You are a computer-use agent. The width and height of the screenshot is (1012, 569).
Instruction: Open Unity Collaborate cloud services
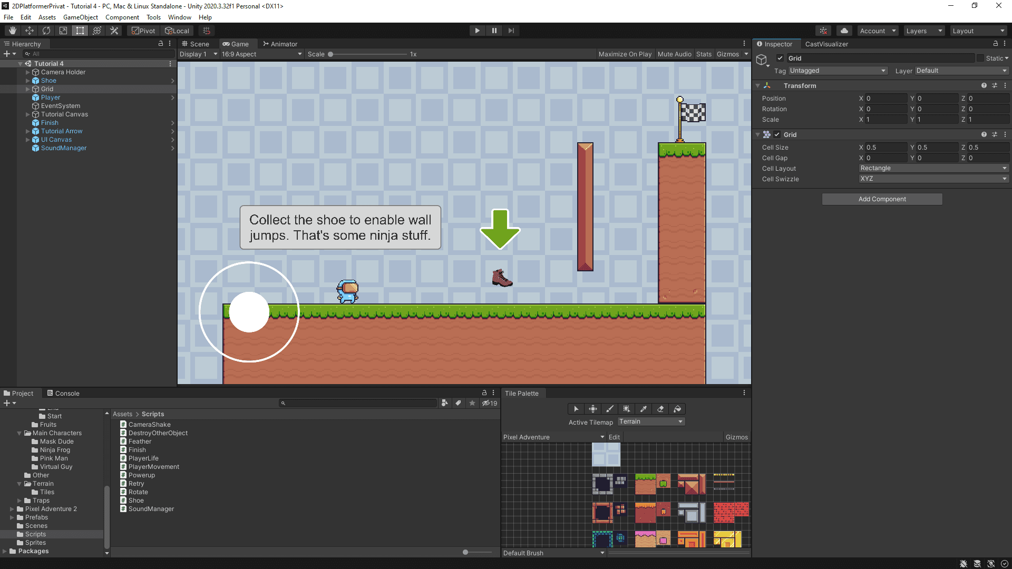tap(844, 30)
